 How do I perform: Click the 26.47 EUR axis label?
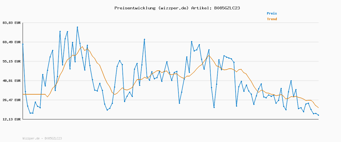click(x=12, y=100)
